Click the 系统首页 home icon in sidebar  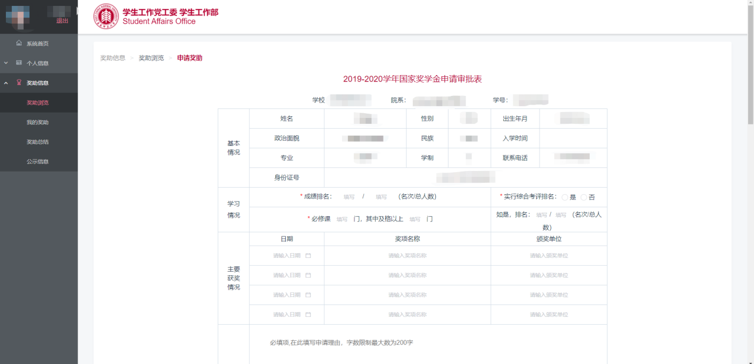click(x=19, y=43)
